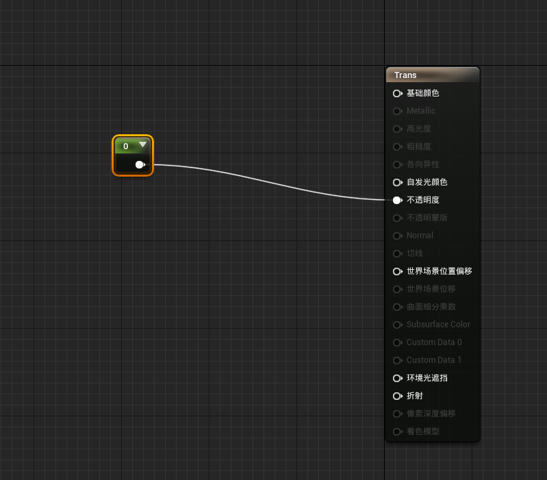The width and height of the screenshot is (547, 480).
Task: Click the Normal input pin
Action: click(397, 236)
